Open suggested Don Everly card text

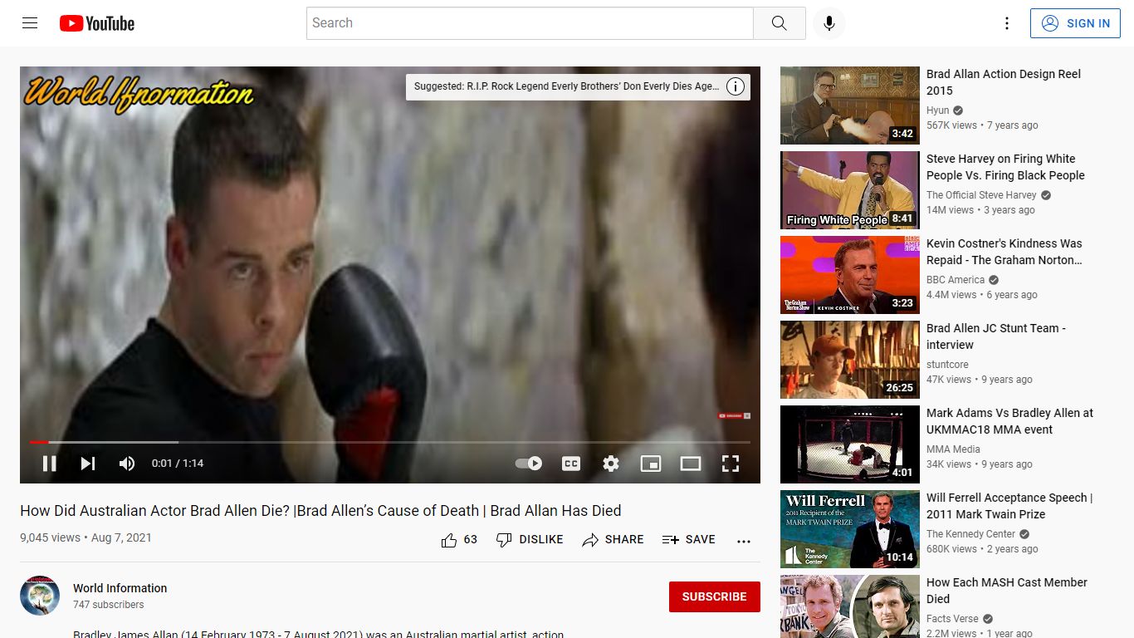click(566, 86)
